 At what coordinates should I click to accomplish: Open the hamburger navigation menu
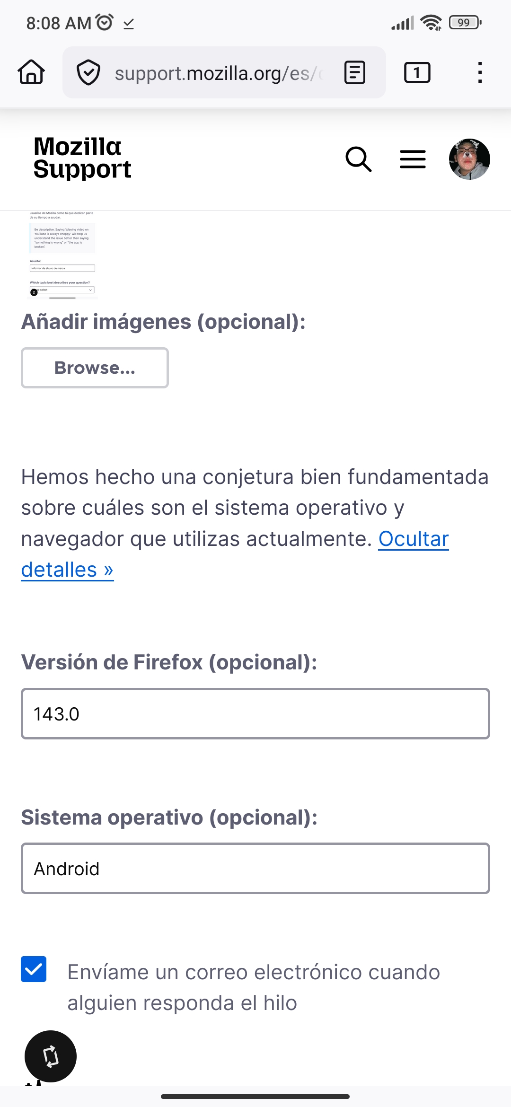point(413,159)
